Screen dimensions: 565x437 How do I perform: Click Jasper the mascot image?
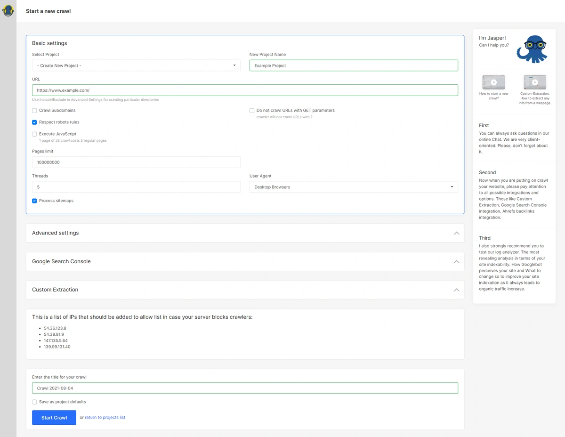tap(532, 49)
